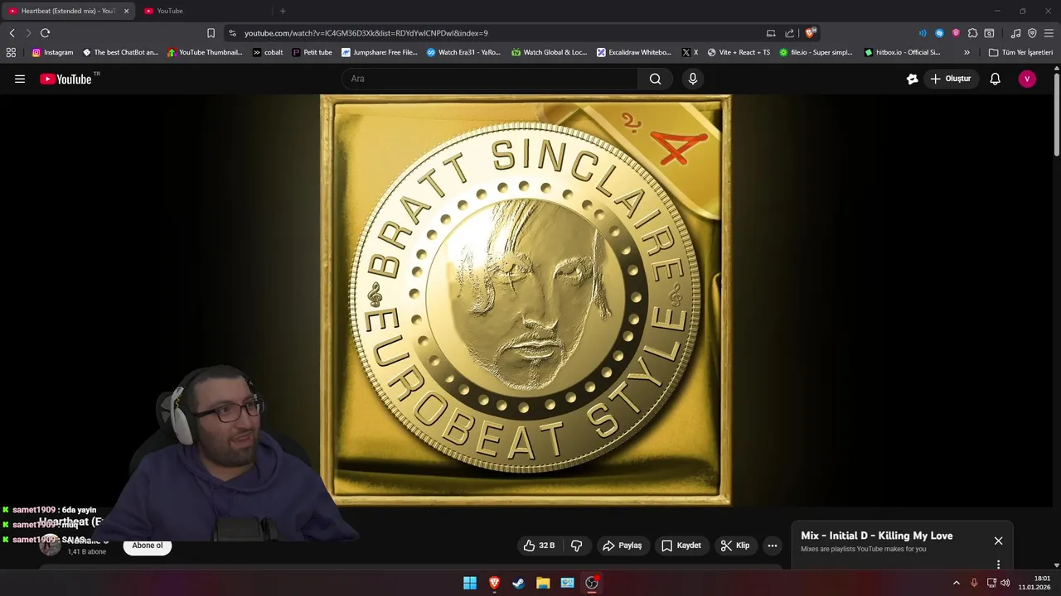Open Brave main hamburger menu
This screenshot has height=596, width=1061.
(x=1049, y=33)
